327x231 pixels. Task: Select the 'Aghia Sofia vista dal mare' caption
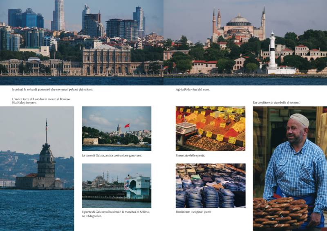[x=193, y=89]
